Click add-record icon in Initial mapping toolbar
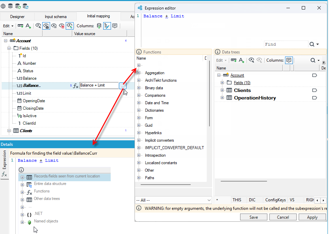The height and width of the screenshot is (234, 329). tap(20, 26)
